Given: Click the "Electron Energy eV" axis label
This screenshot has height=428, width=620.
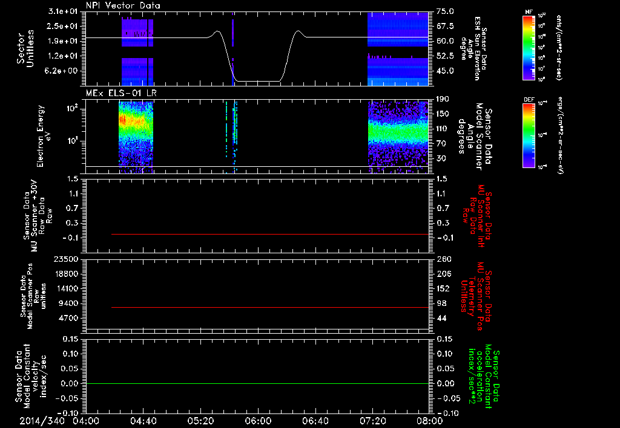Looking at the screenshot, I should tap(44, 136).
